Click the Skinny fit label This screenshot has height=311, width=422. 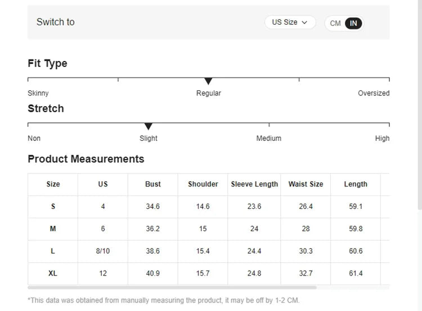(x=38, y=93)
